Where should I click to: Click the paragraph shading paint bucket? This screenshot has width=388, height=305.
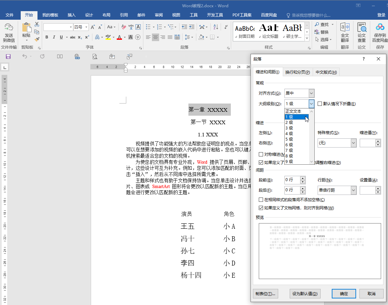201,37
